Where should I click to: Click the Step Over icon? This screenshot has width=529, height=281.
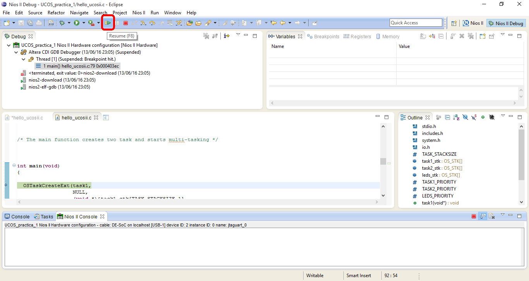point(152,23)
